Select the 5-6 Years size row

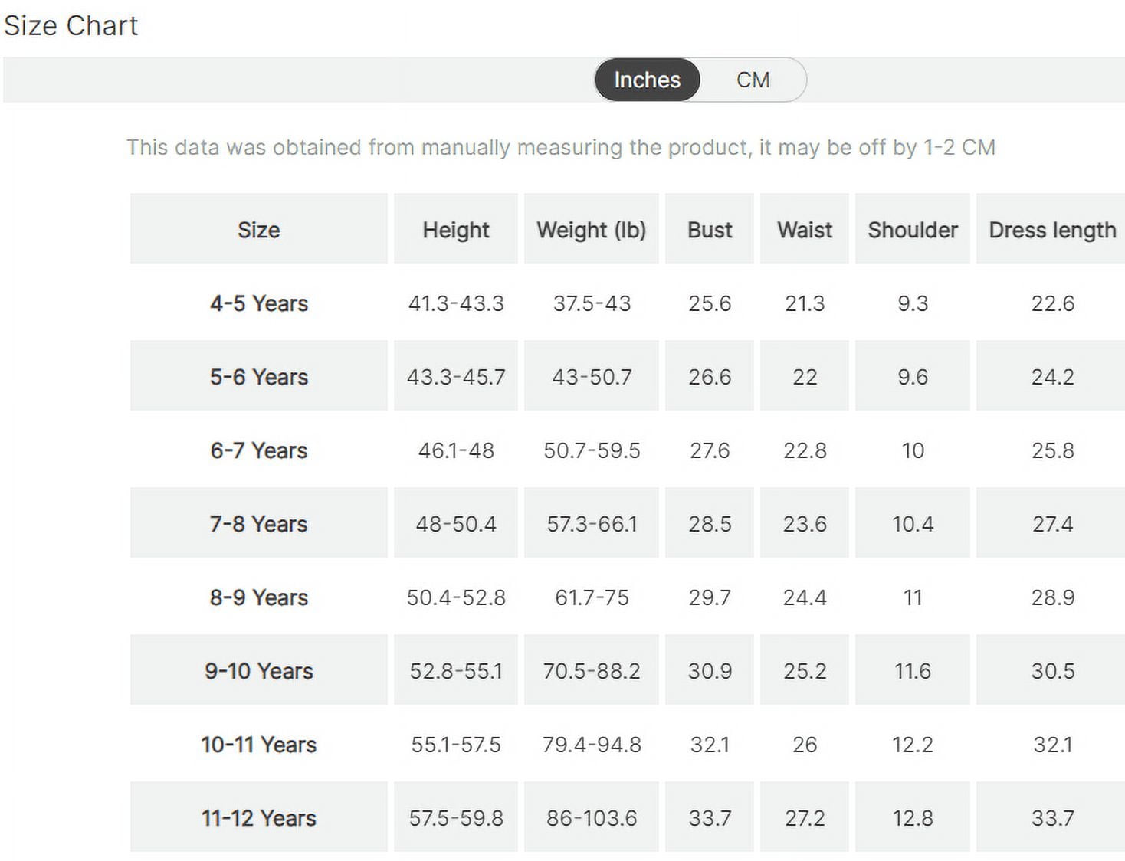[x=628, y=376]
